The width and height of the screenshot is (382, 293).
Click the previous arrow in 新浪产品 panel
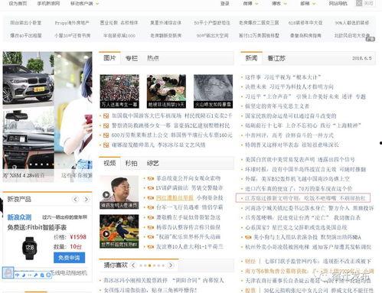coord(76,199)
